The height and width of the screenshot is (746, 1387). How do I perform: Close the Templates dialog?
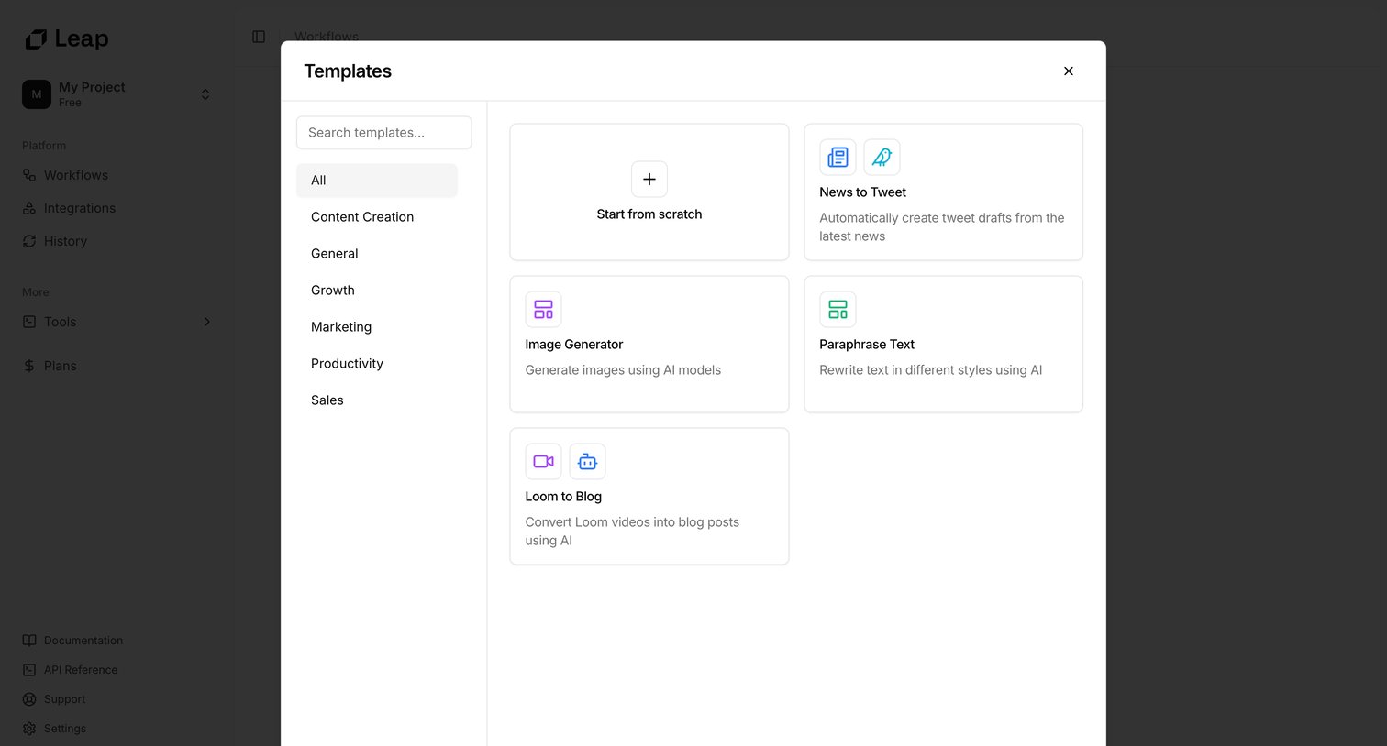click(1069, 71)
